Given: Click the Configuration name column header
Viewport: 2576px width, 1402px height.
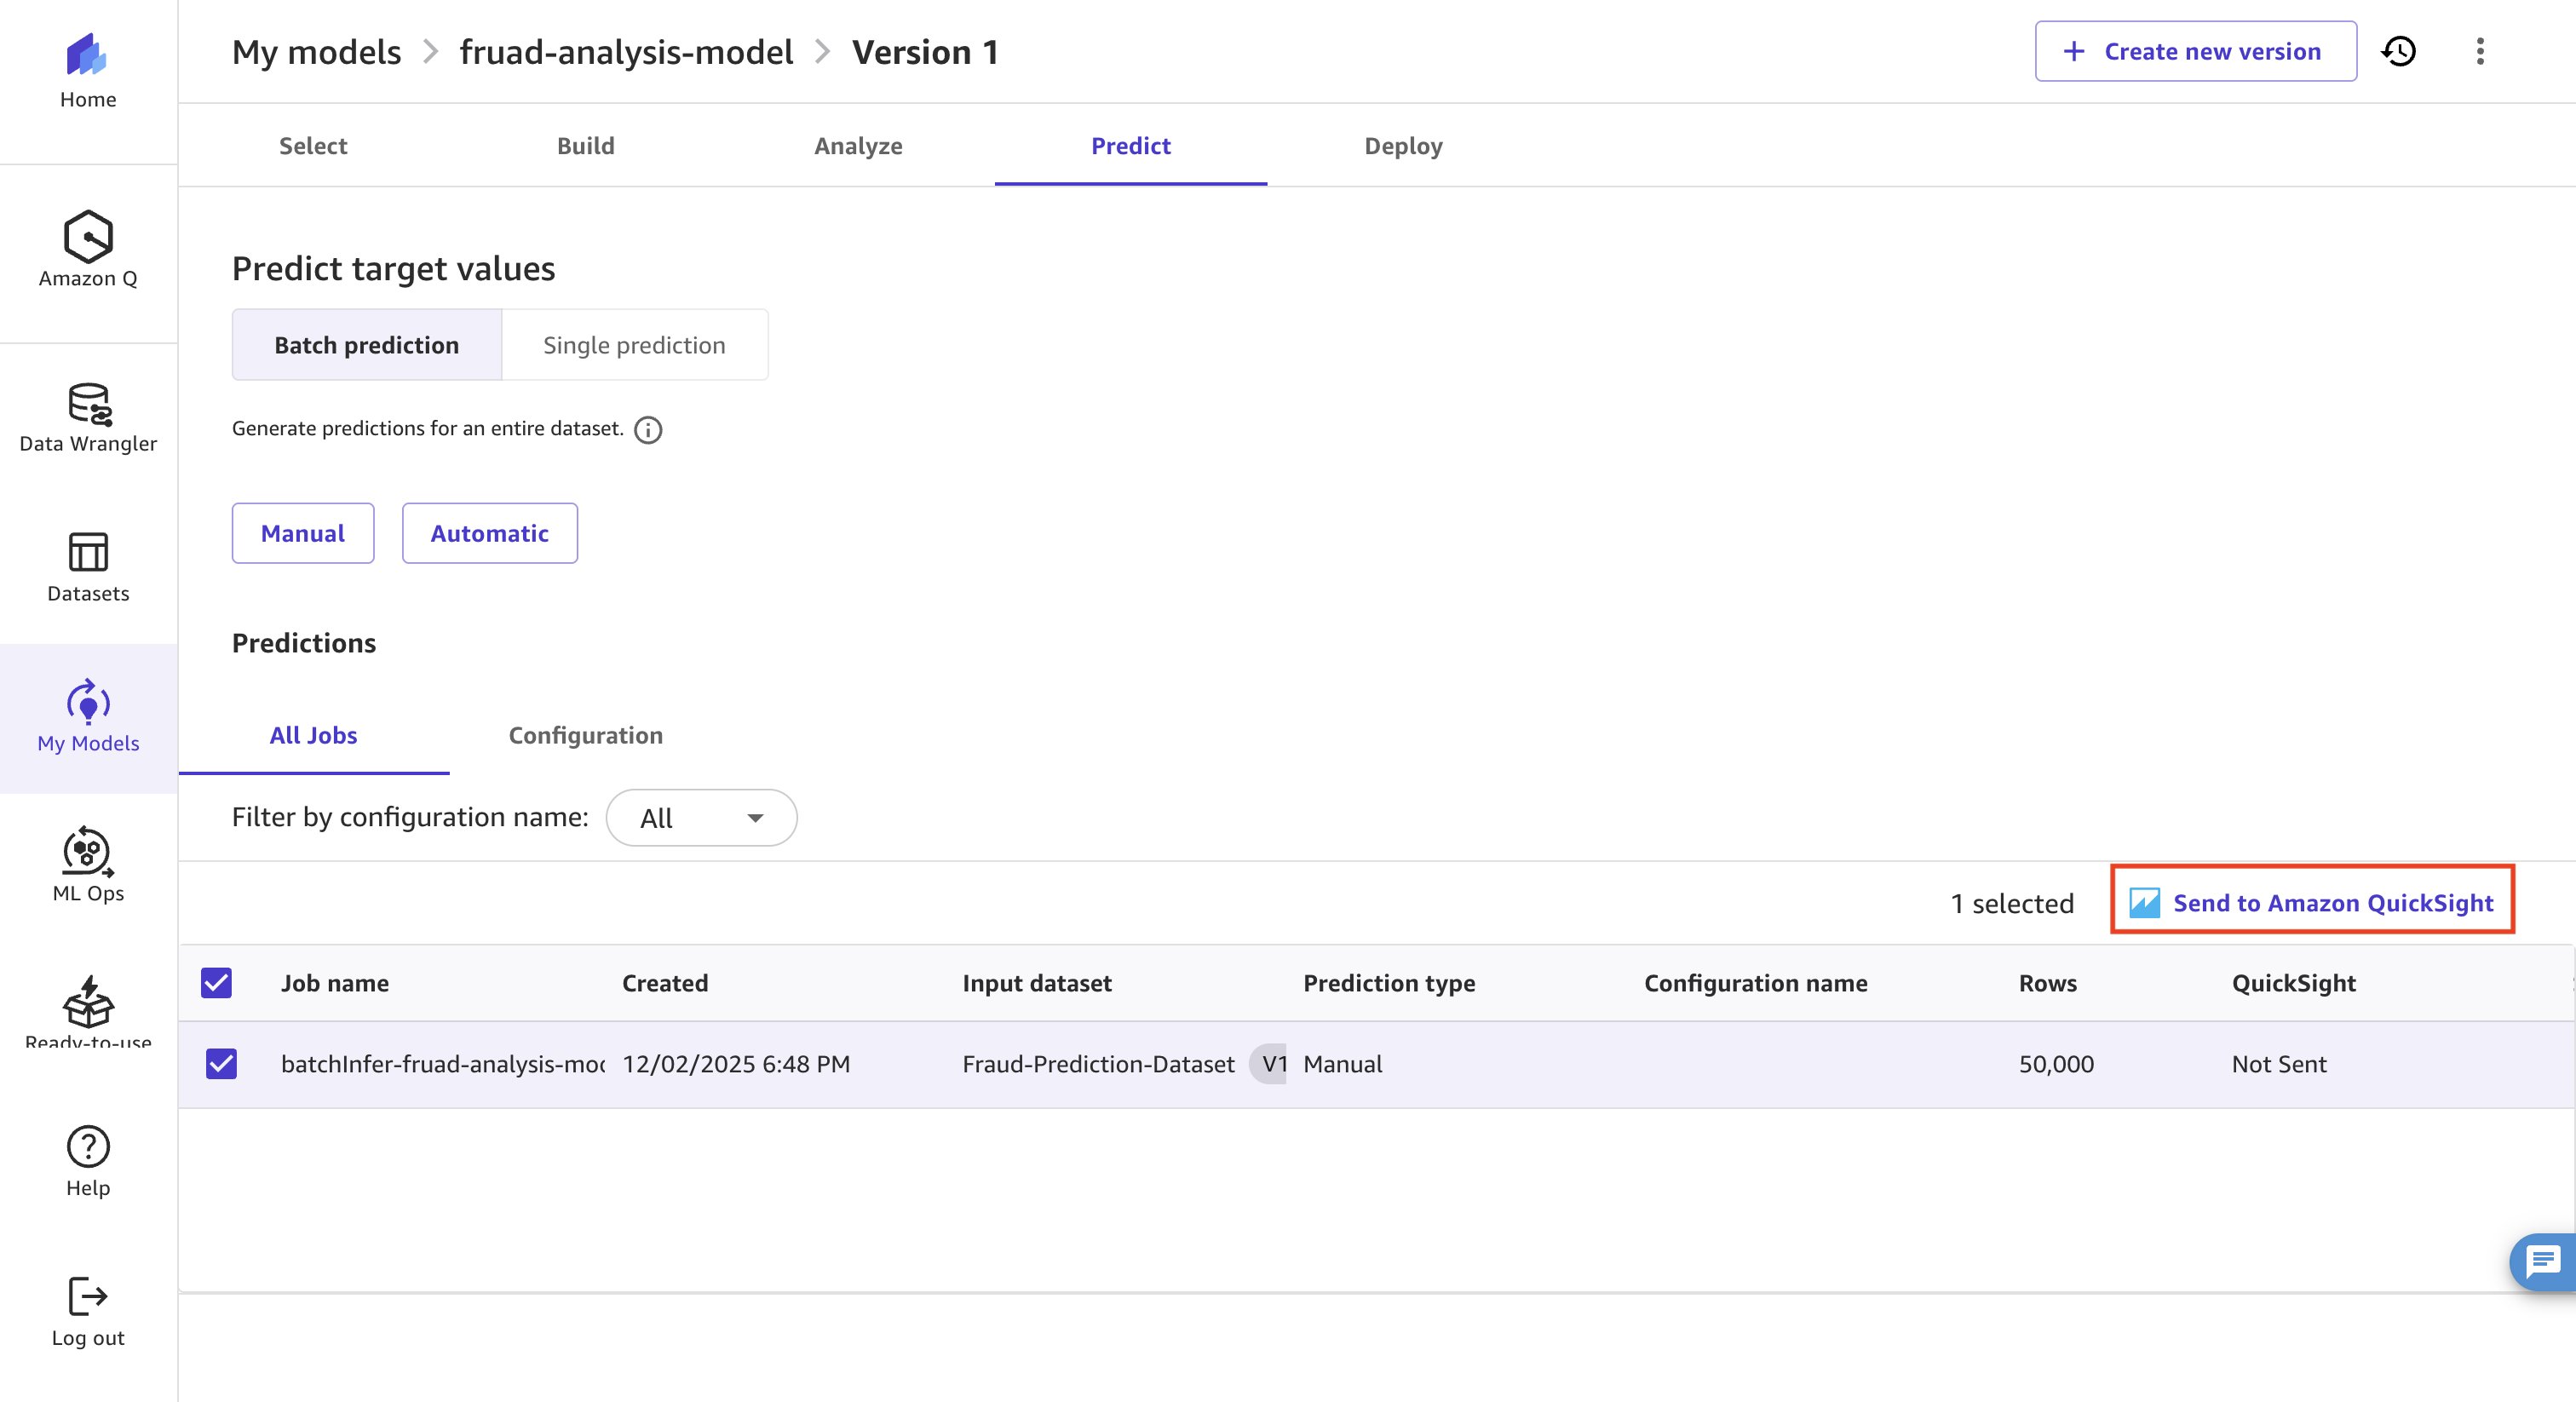Looking at the screenshot, I should tap(1756, 983).
